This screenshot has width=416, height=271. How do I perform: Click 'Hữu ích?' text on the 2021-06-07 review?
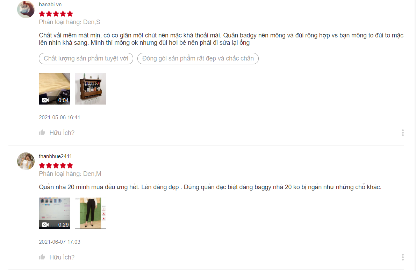coord(62,257)
